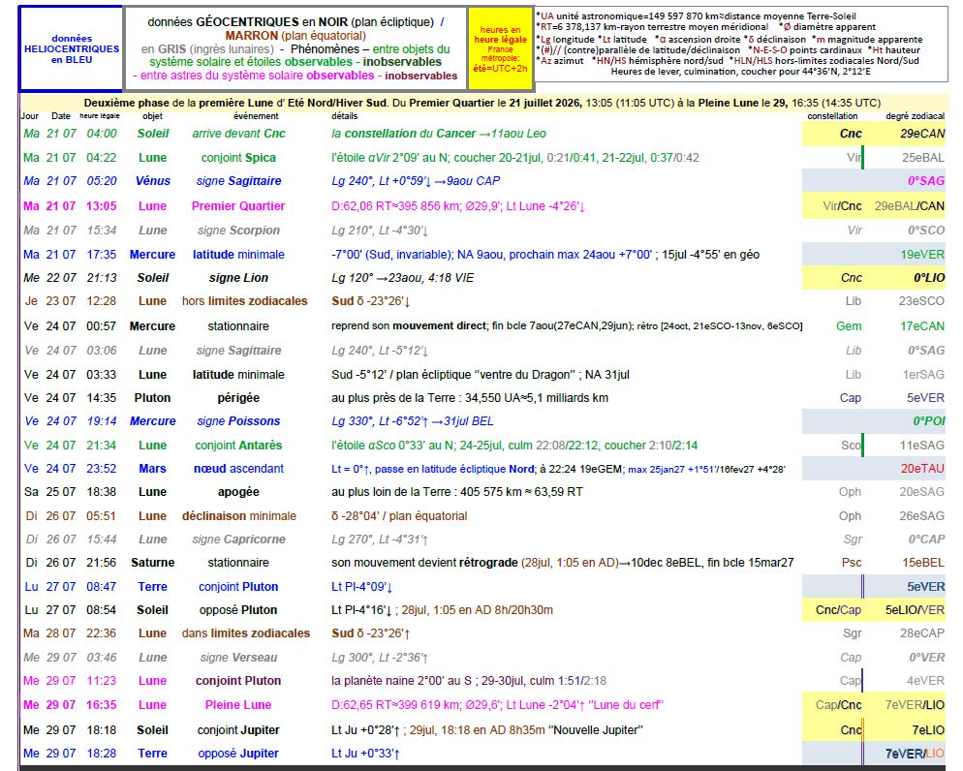This screenshot has height=771, width=963.
Task: Click 'signe Poissons' event text
Action: click(x=238, y=421)
